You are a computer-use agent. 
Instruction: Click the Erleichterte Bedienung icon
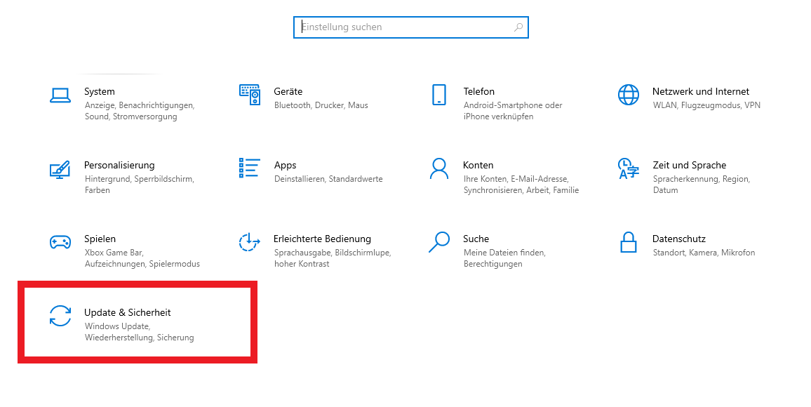click(x=249, y=242)
